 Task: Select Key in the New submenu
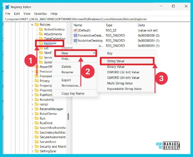110,53
